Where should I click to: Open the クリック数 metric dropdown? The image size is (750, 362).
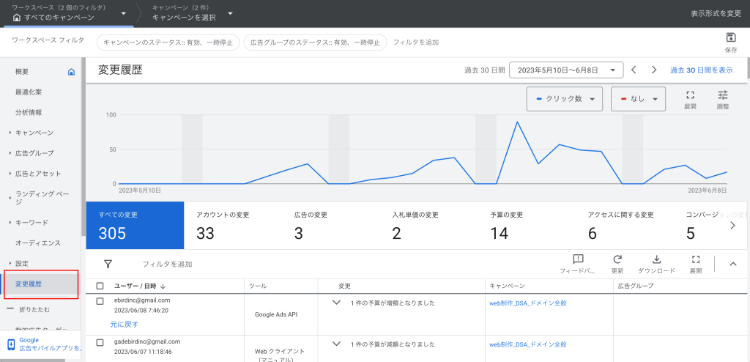click(x=565, y=99)
